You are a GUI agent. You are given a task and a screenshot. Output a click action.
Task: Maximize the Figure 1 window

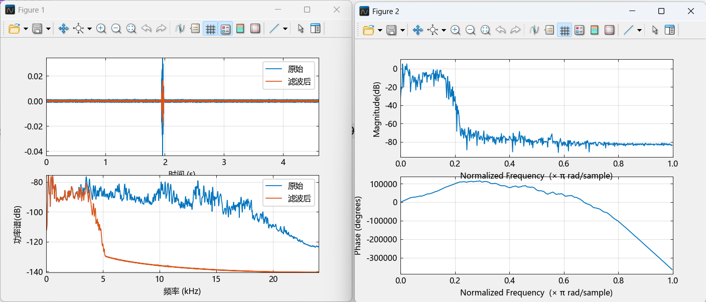coord(307,10)
